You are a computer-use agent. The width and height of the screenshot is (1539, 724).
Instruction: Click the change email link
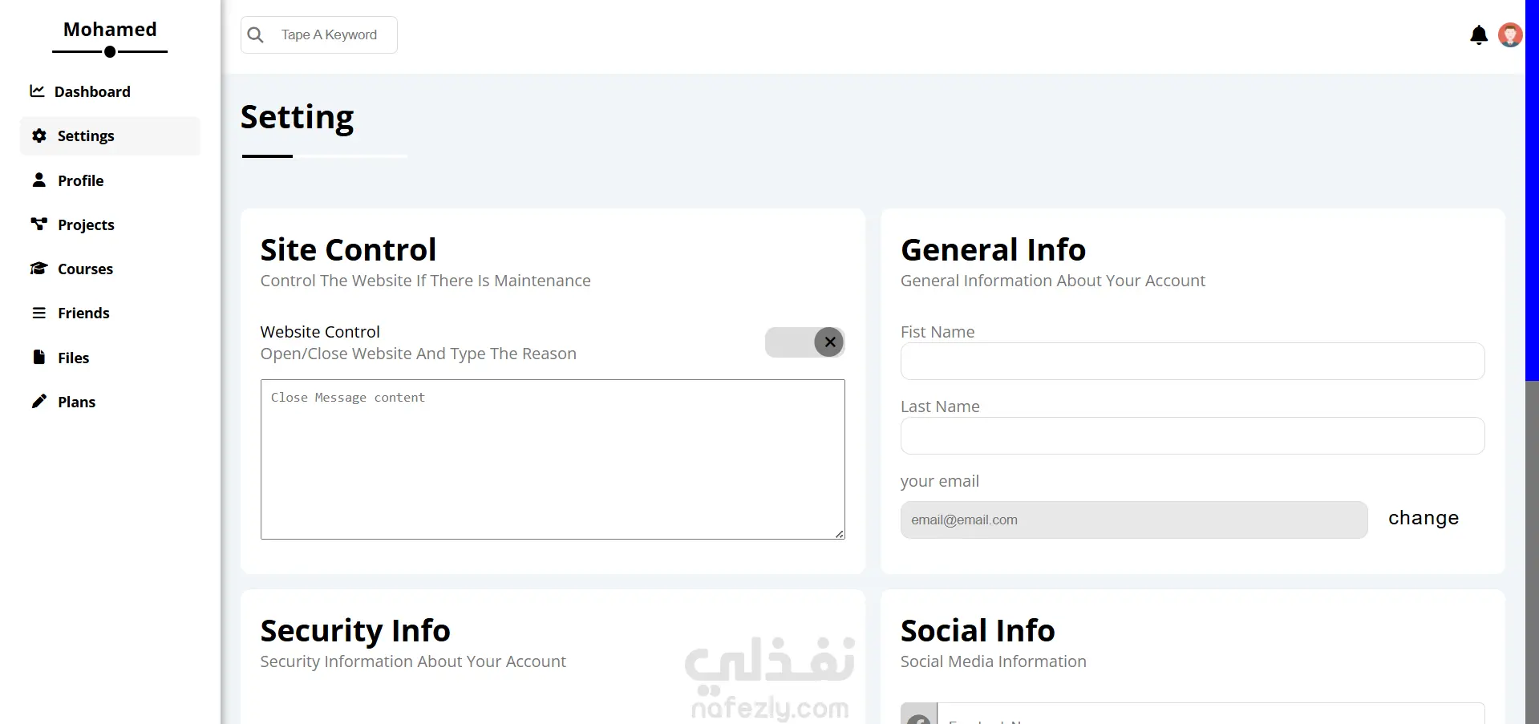[x=1423, y=518]
